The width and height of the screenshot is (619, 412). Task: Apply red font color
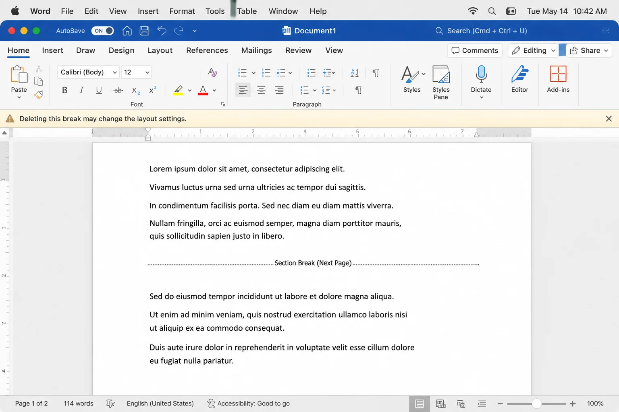[x=203, y=90]
